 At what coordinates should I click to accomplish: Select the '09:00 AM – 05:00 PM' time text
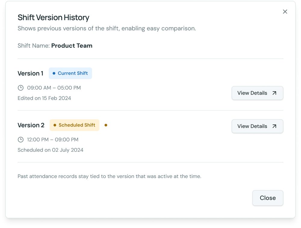tap(54, 88)
